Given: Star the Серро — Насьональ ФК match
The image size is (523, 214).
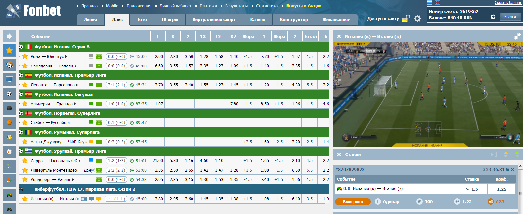Looking at the screenshot, I should tap(25, 161).
